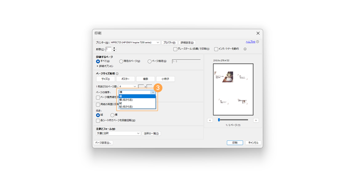
Task: Open the プリンター selection dropdown
Action: point(135,42)
